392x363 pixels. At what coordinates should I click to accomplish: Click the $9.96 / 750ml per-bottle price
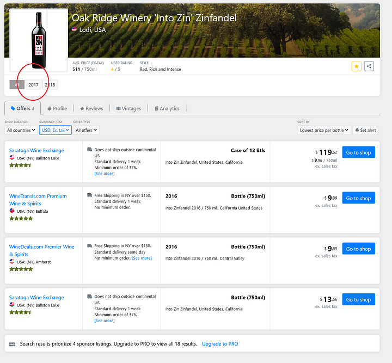tap(324, 161)
